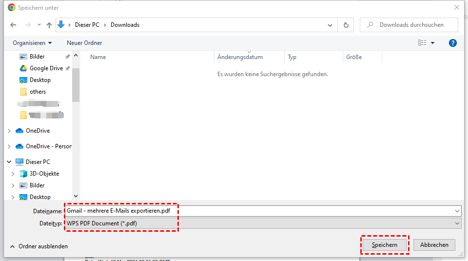The width and height of the screenshot is (468, 261).
Task: Sort by the Änderungsdatum column header
Action: 240,57
